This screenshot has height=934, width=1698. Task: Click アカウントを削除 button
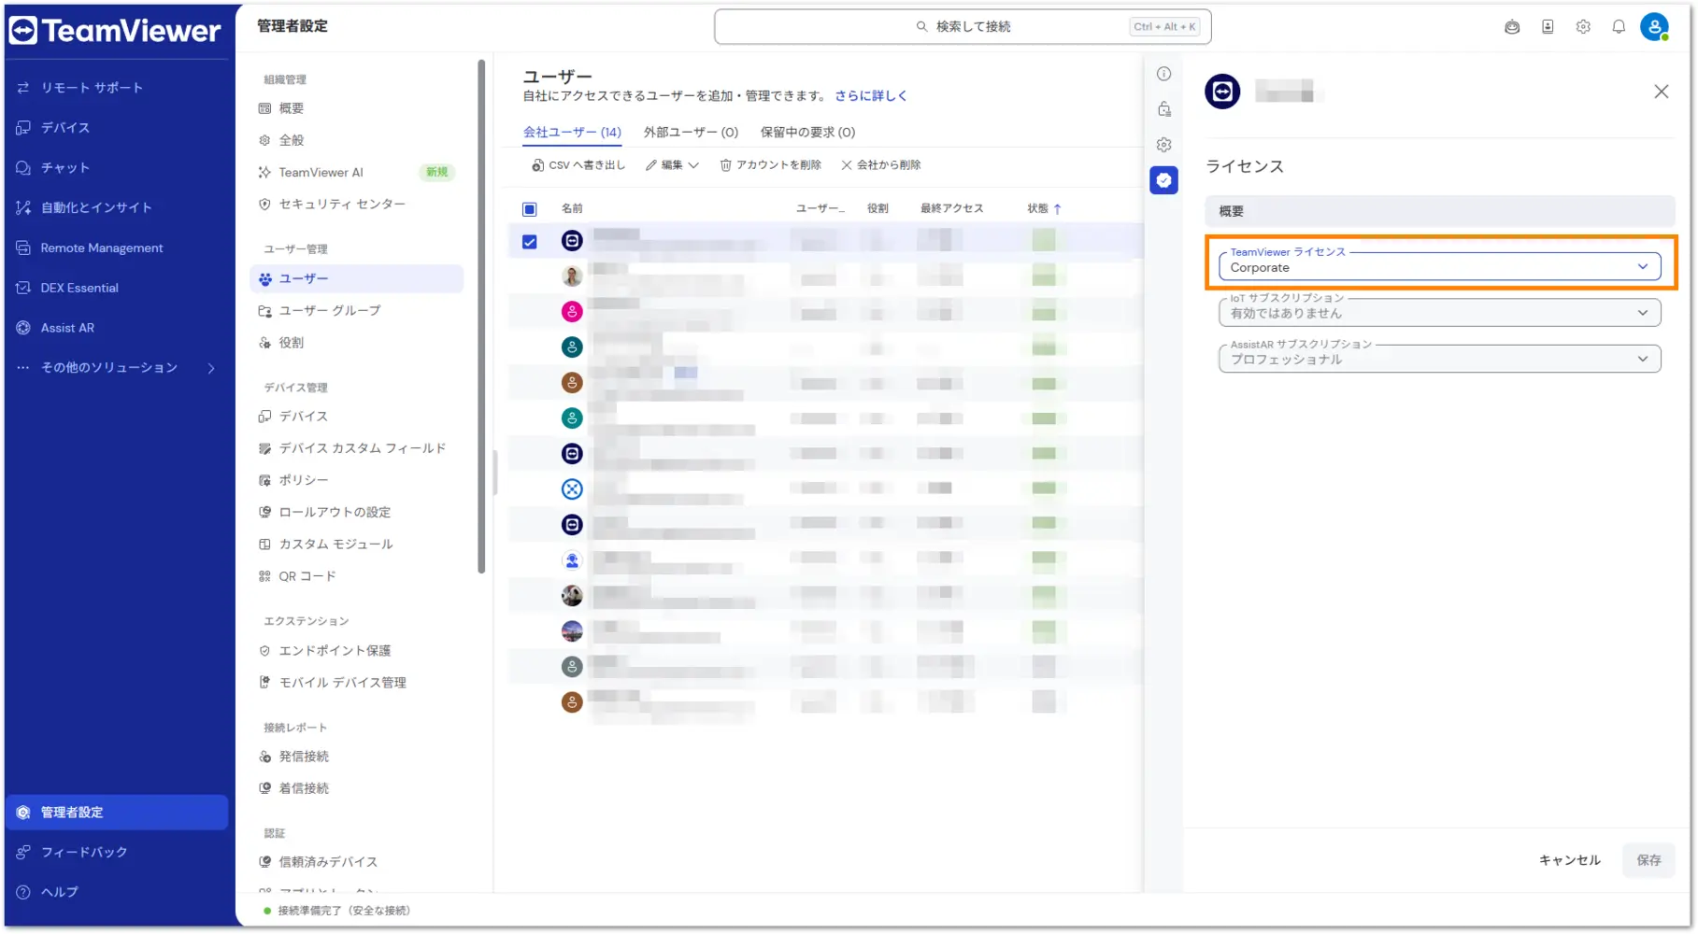(770, 165)
